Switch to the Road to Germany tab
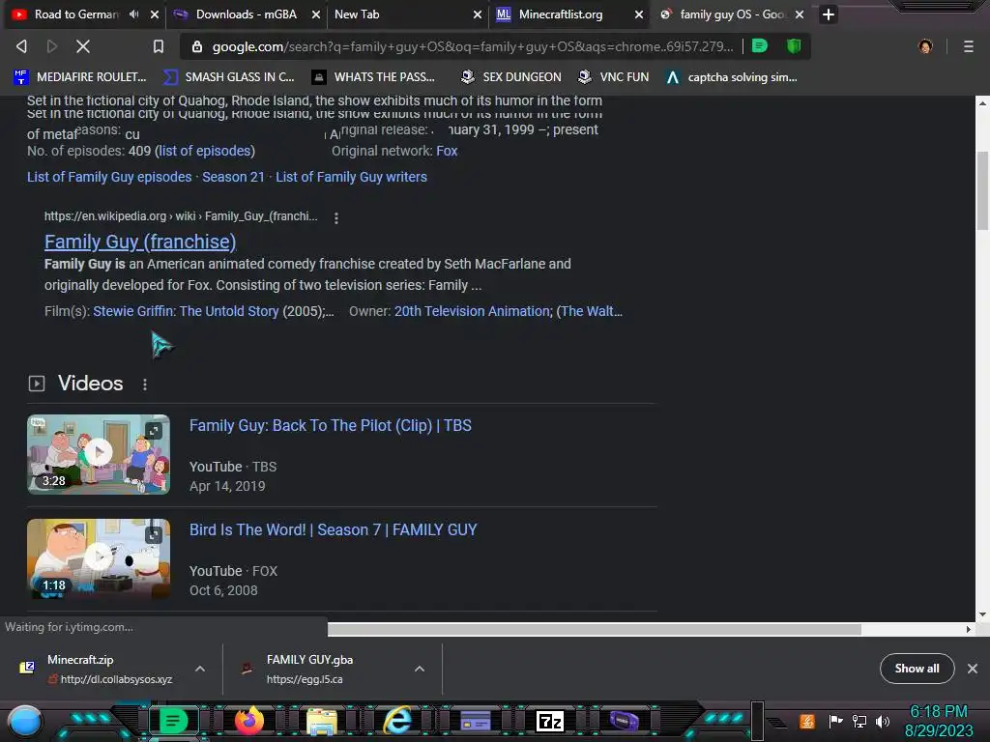The height and width of the screenshot is (742, 990). click(x=75, y=14)
